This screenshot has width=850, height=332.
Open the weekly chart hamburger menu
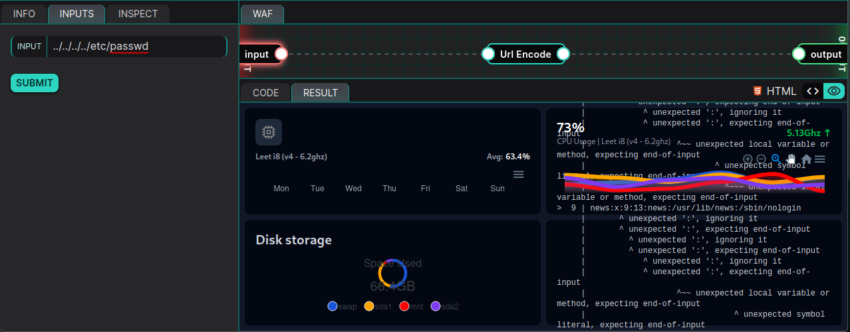518,174
